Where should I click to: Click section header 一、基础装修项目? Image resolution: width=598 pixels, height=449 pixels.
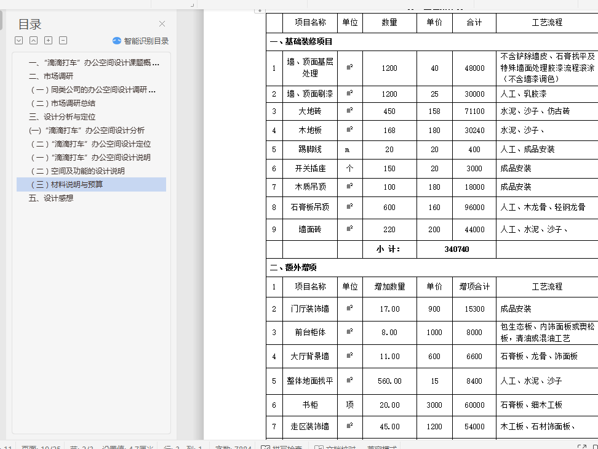pyautogui.click(x=301, y=41)
